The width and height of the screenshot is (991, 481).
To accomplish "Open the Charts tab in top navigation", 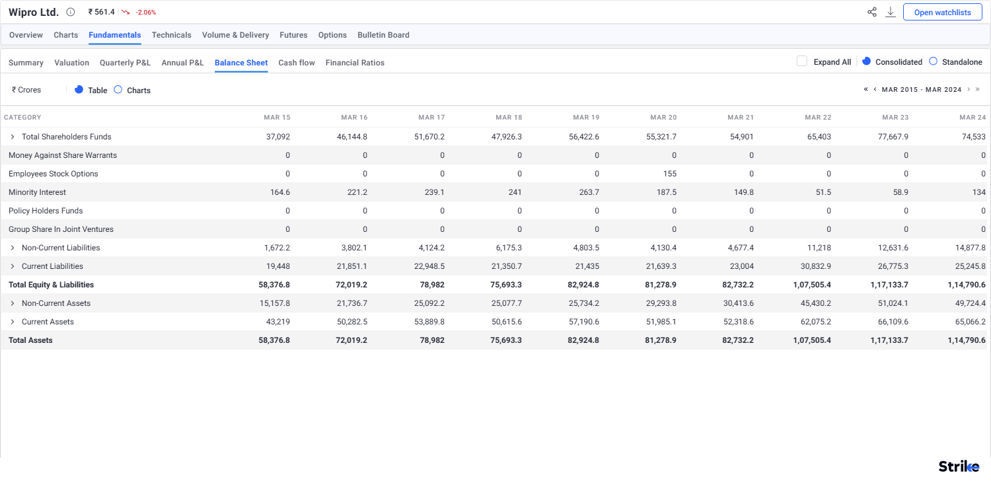I will coord(65,35).
